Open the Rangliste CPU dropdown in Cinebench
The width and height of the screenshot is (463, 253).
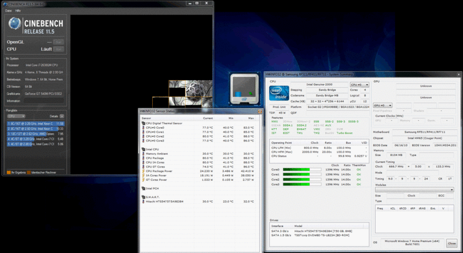16,116
